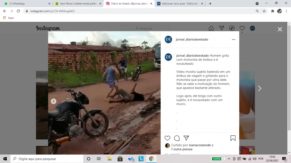Open Chrome zoom magnifier in address bar
The image size is (291, 163).
pos(257,11)
